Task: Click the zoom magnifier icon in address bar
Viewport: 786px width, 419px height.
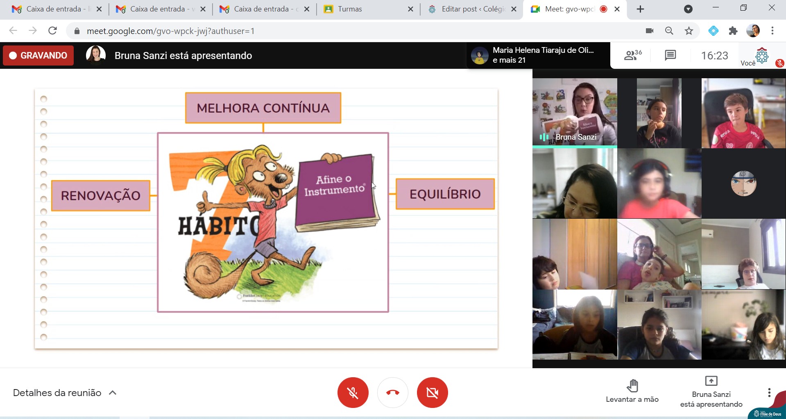Action: click(669, 31)
